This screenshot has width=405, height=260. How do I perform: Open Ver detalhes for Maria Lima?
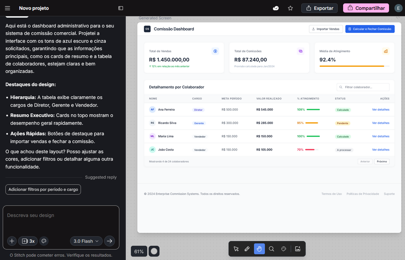(381, 136)
